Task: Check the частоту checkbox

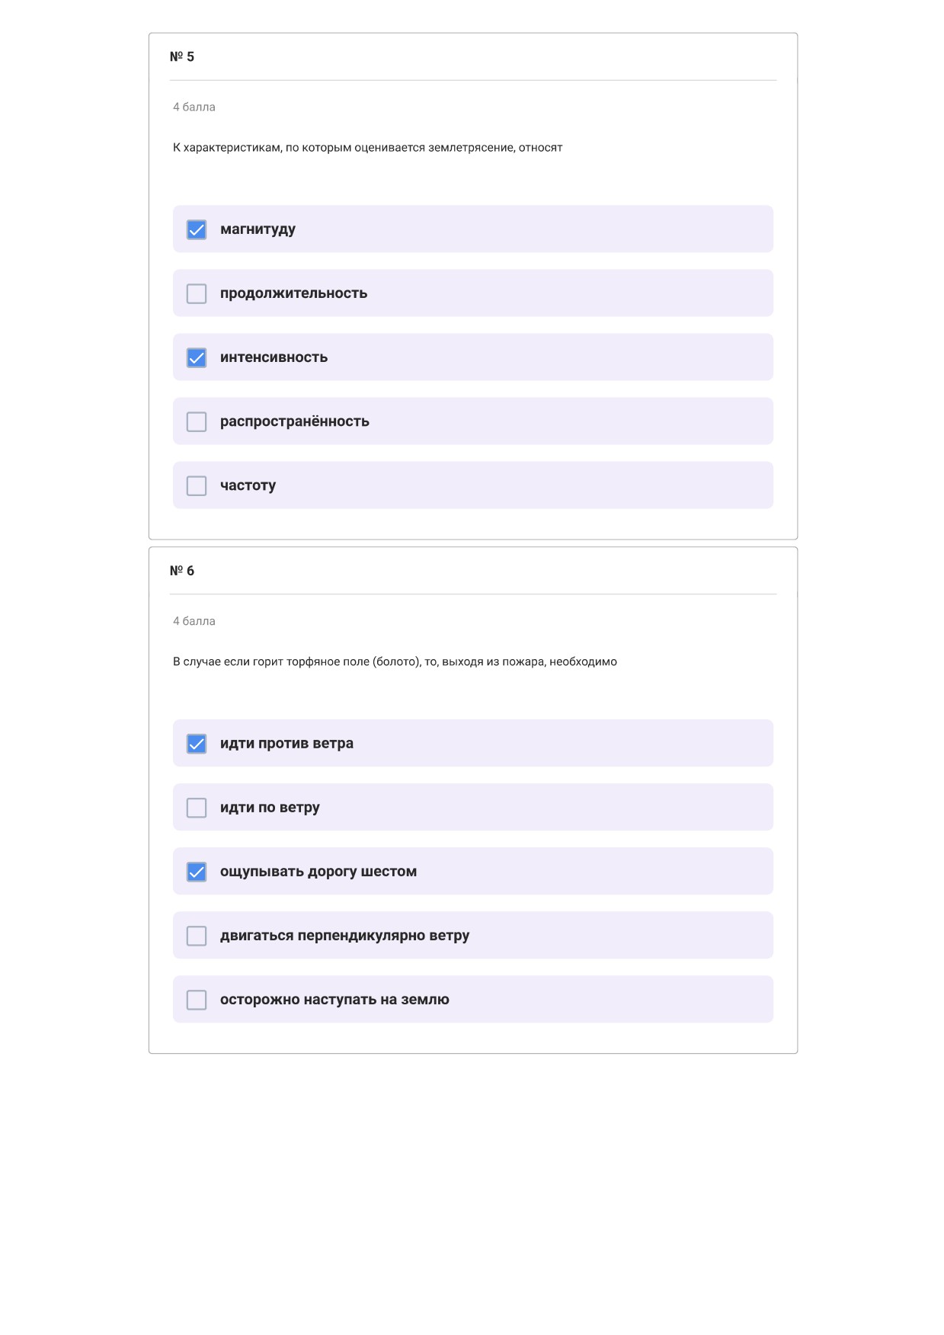Action: pyautogui.click(x=197, y=485)
